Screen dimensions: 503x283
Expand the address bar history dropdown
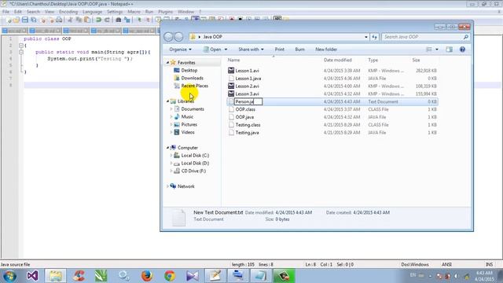(365, 37)
